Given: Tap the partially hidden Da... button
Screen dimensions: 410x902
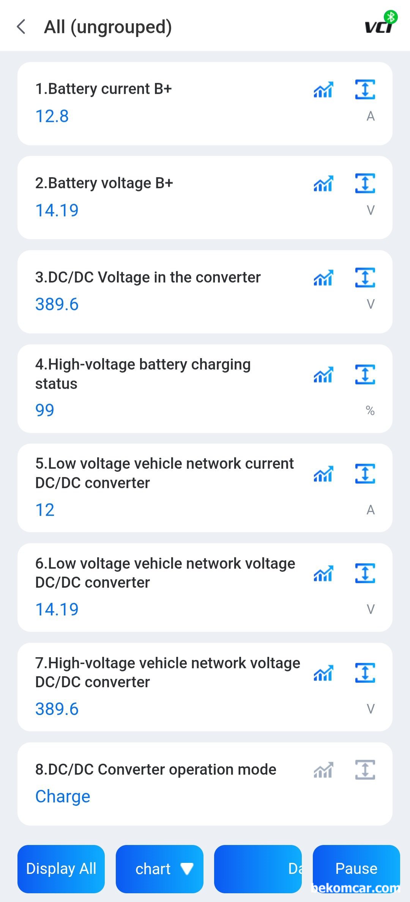Looking at the screenshot, I should (x=258, y=869).
